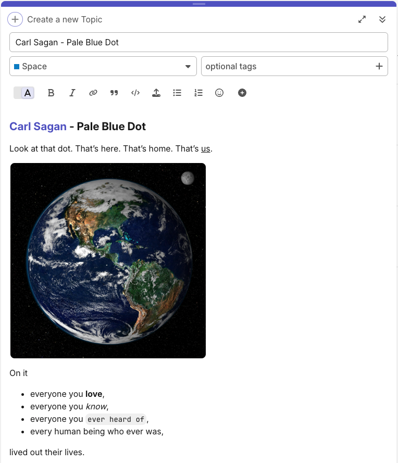Open the emoji picker

pos(219,93)
